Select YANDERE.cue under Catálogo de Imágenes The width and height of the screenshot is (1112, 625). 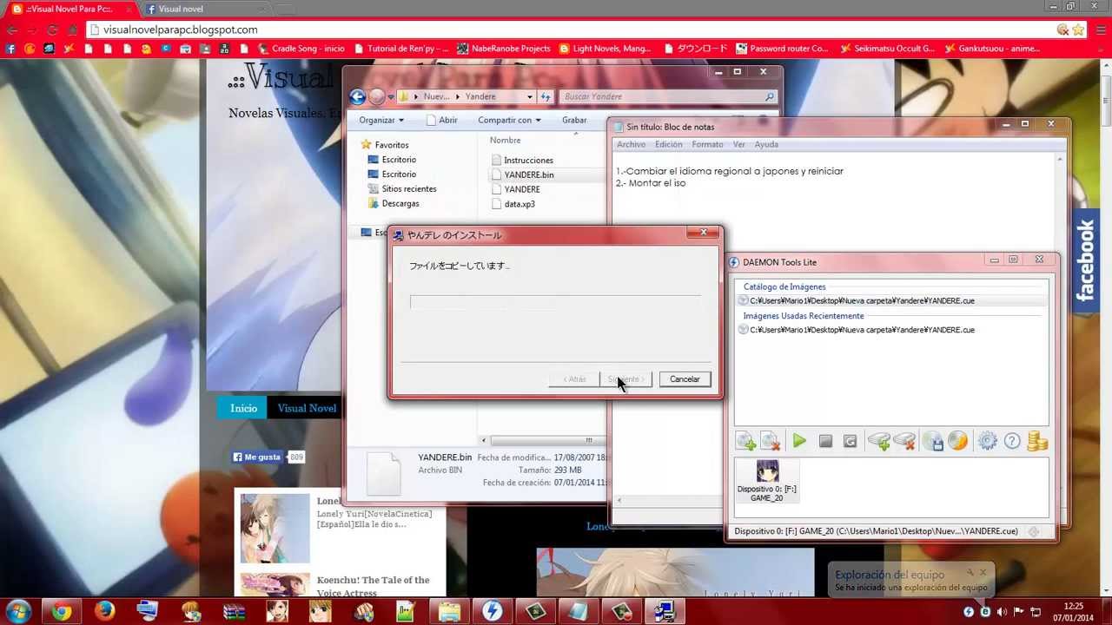[861, 300]
